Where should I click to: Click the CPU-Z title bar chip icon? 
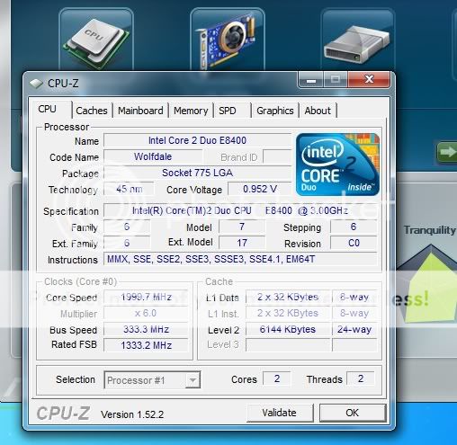click(36, 84)
